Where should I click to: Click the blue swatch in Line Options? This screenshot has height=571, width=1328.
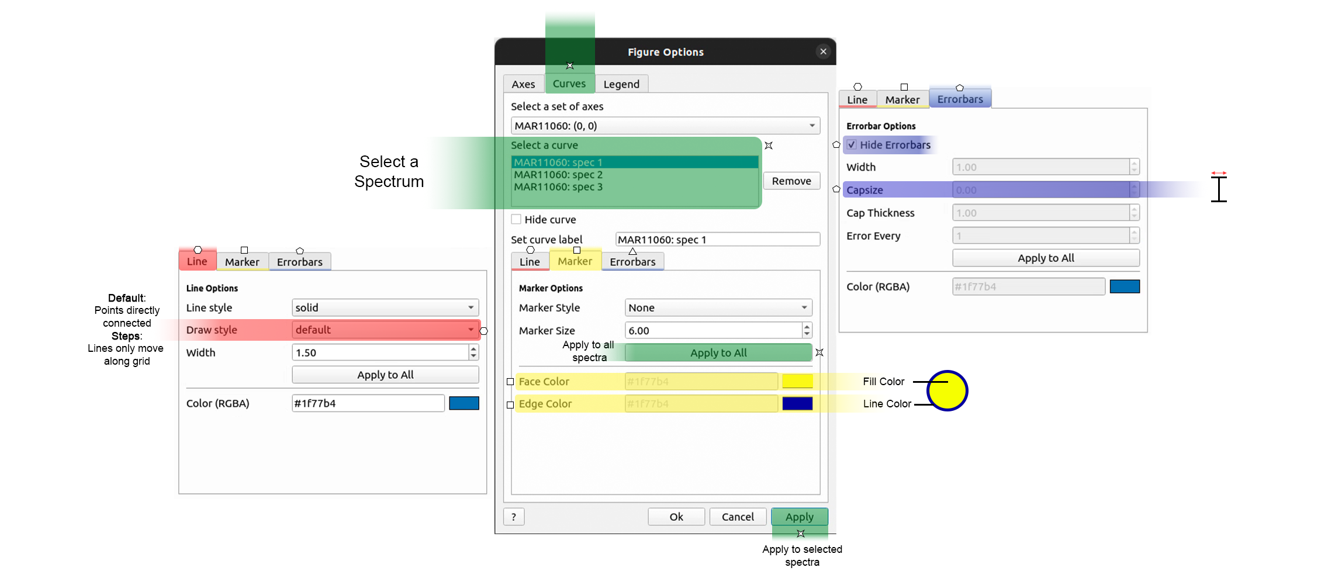(x=464, y=403)
